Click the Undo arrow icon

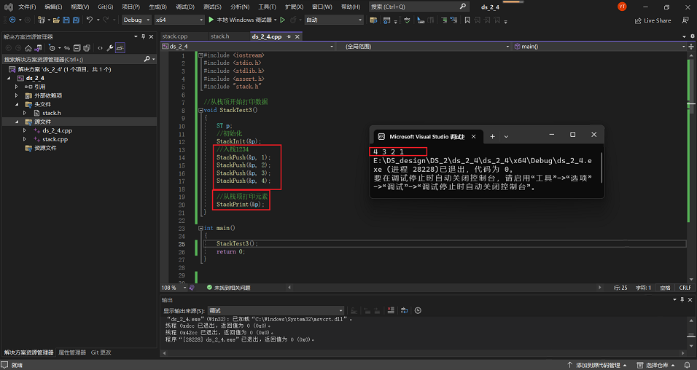90,20
